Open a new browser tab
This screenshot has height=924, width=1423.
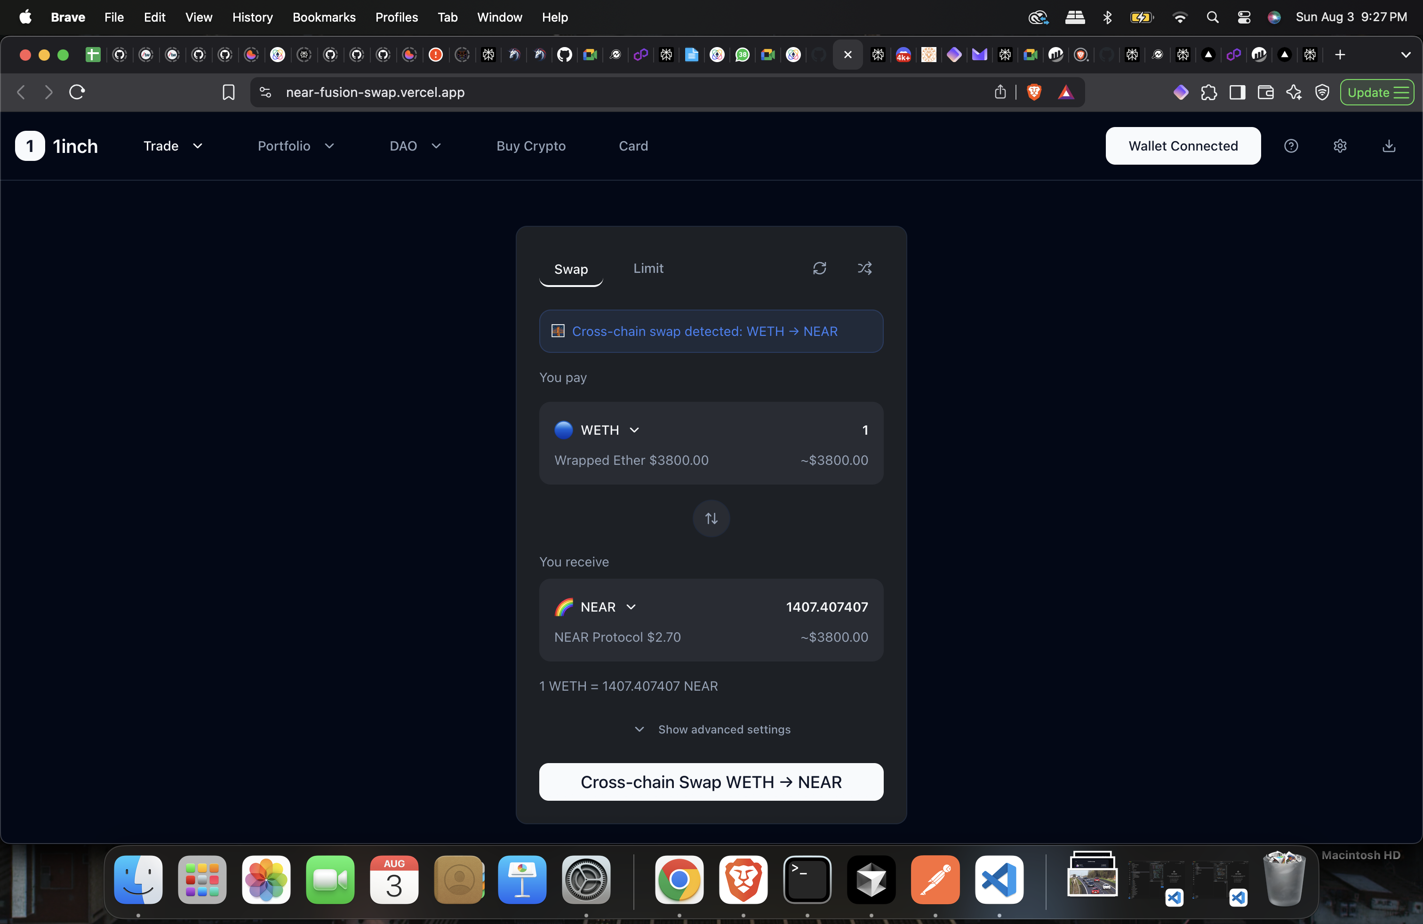tap(1340, 55)
